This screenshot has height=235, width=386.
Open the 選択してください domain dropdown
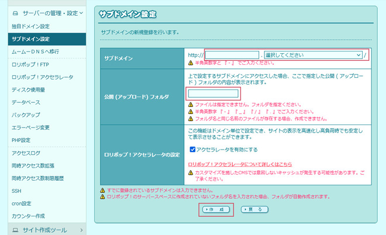click(313, 55)
